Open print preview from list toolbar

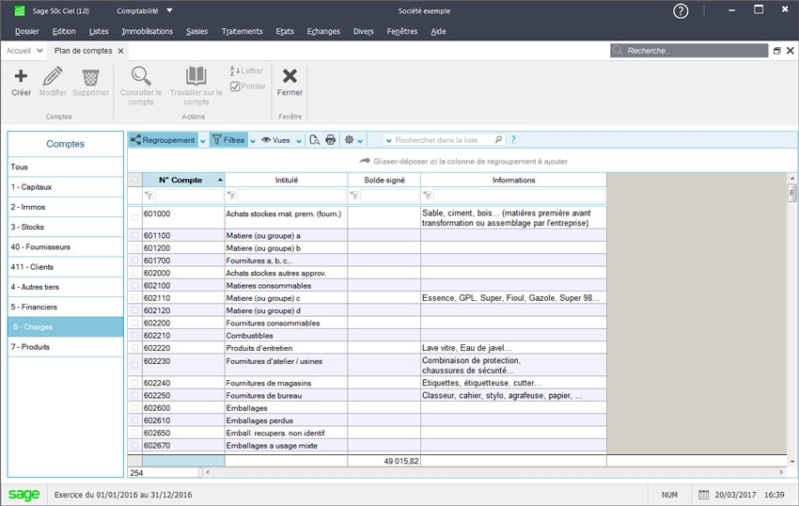[315, 140]
